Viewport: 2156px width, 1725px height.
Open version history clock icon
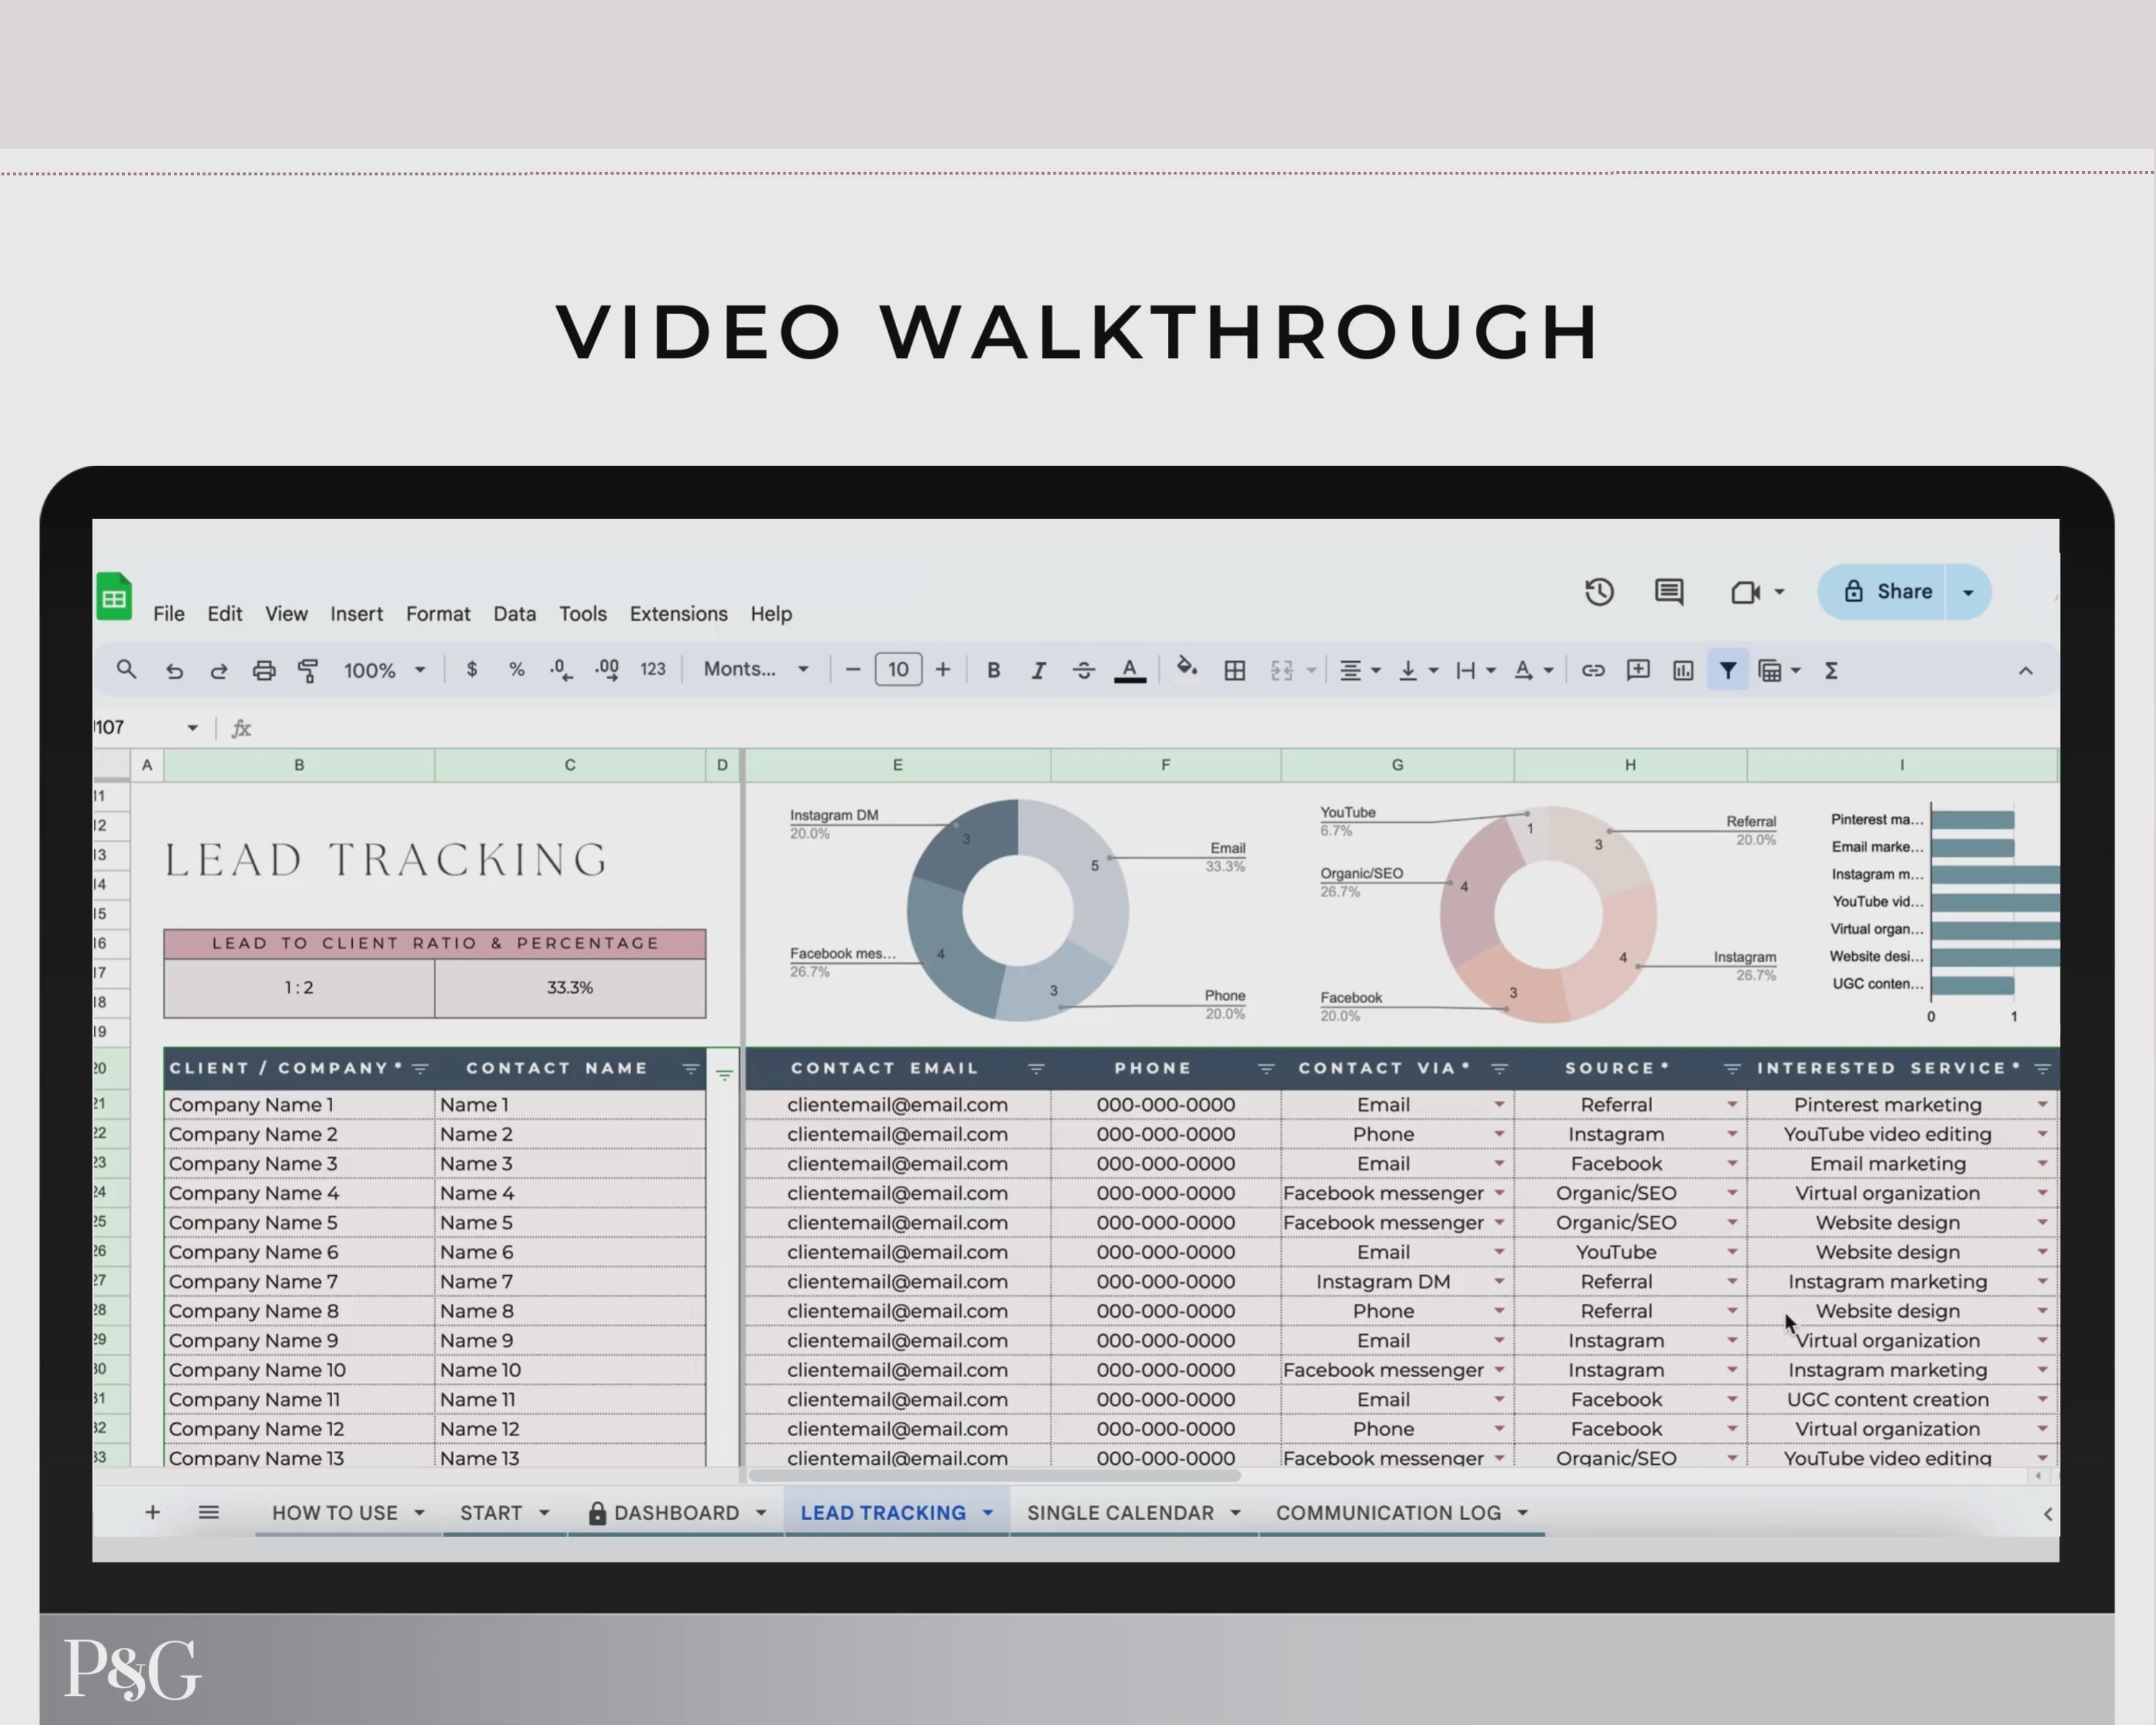click(x=1599, y=592)
